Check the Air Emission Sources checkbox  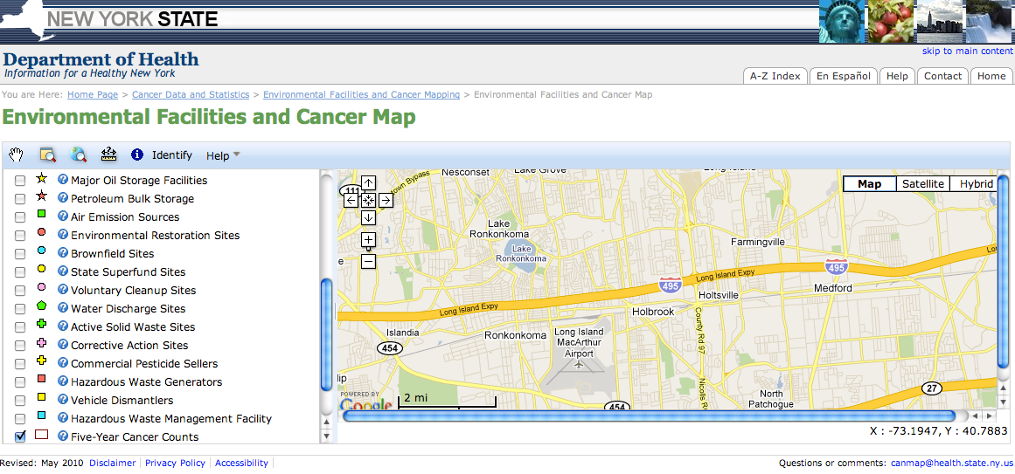point(20,217)
